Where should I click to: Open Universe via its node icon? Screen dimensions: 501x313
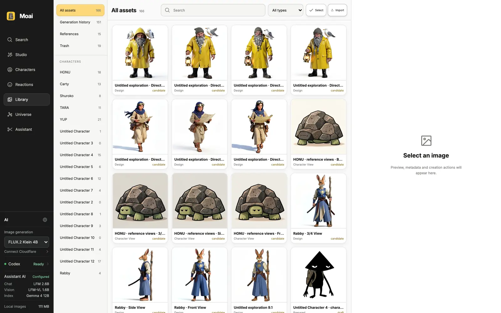[10, 115]
